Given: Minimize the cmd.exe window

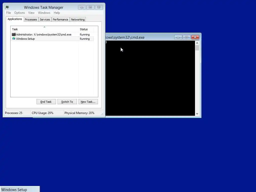Looking at the screenshot, I should tap(178, 37).
